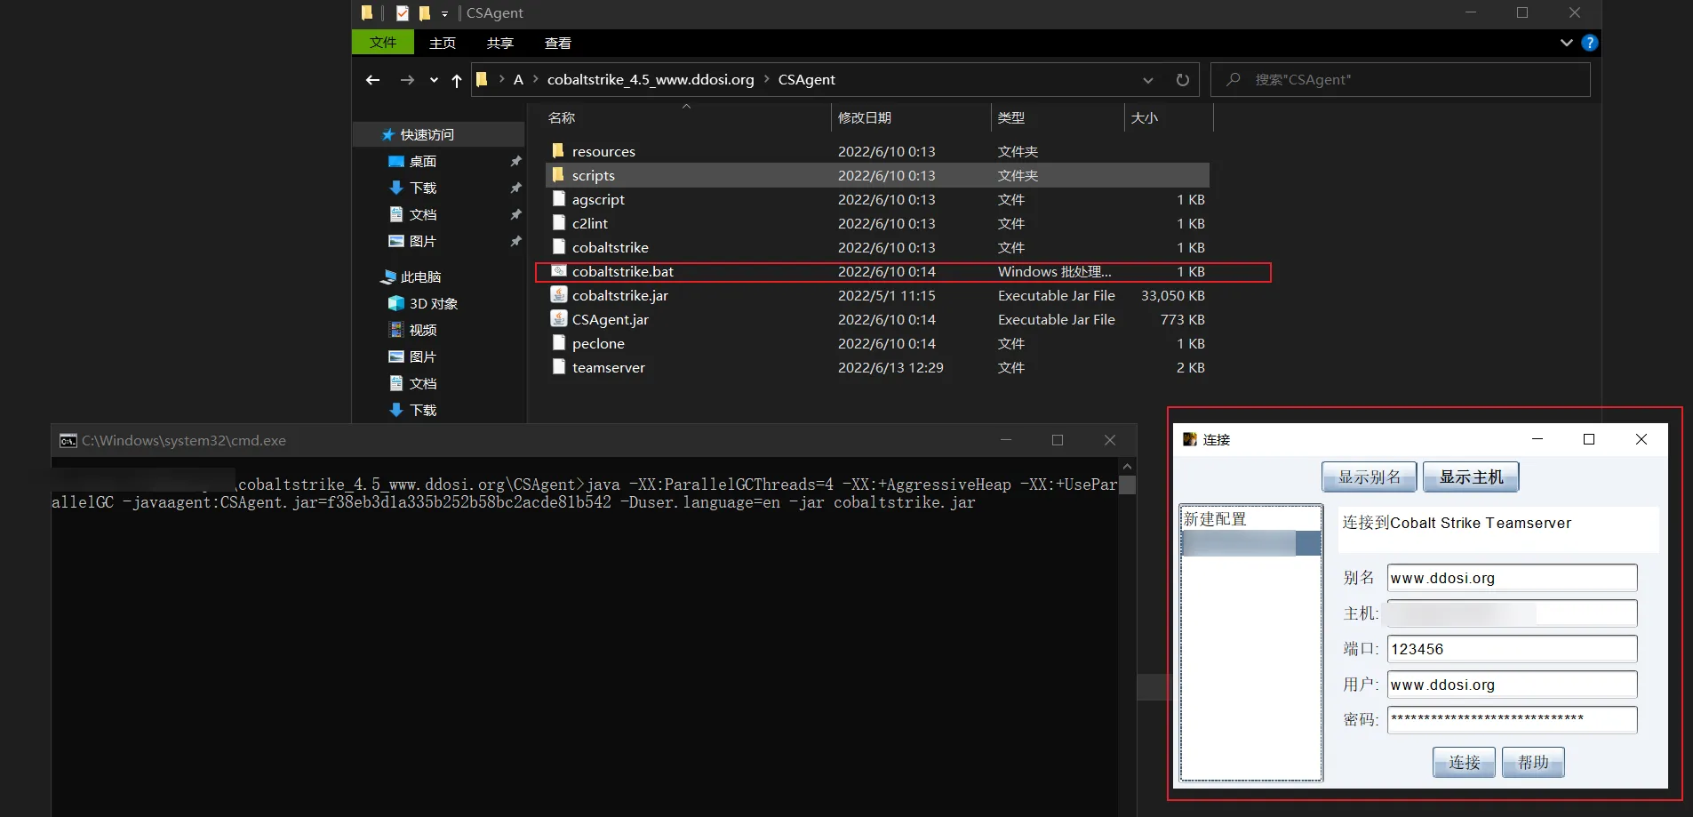Click the cobaltstrike.jar file icon
1693x817 pixels.
click(x=558, y=295)
